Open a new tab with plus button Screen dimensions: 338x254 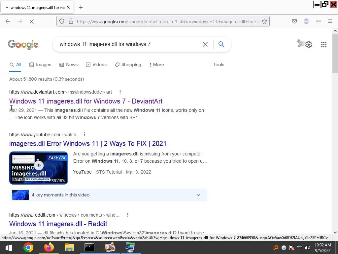click(x=81, y=8)
